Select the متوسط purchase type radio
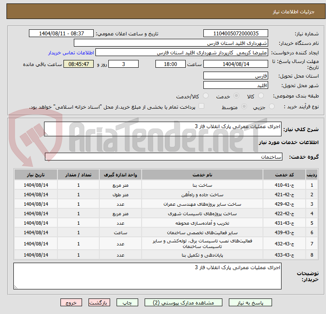Screen dimensions: 326x314 (244, 107)
